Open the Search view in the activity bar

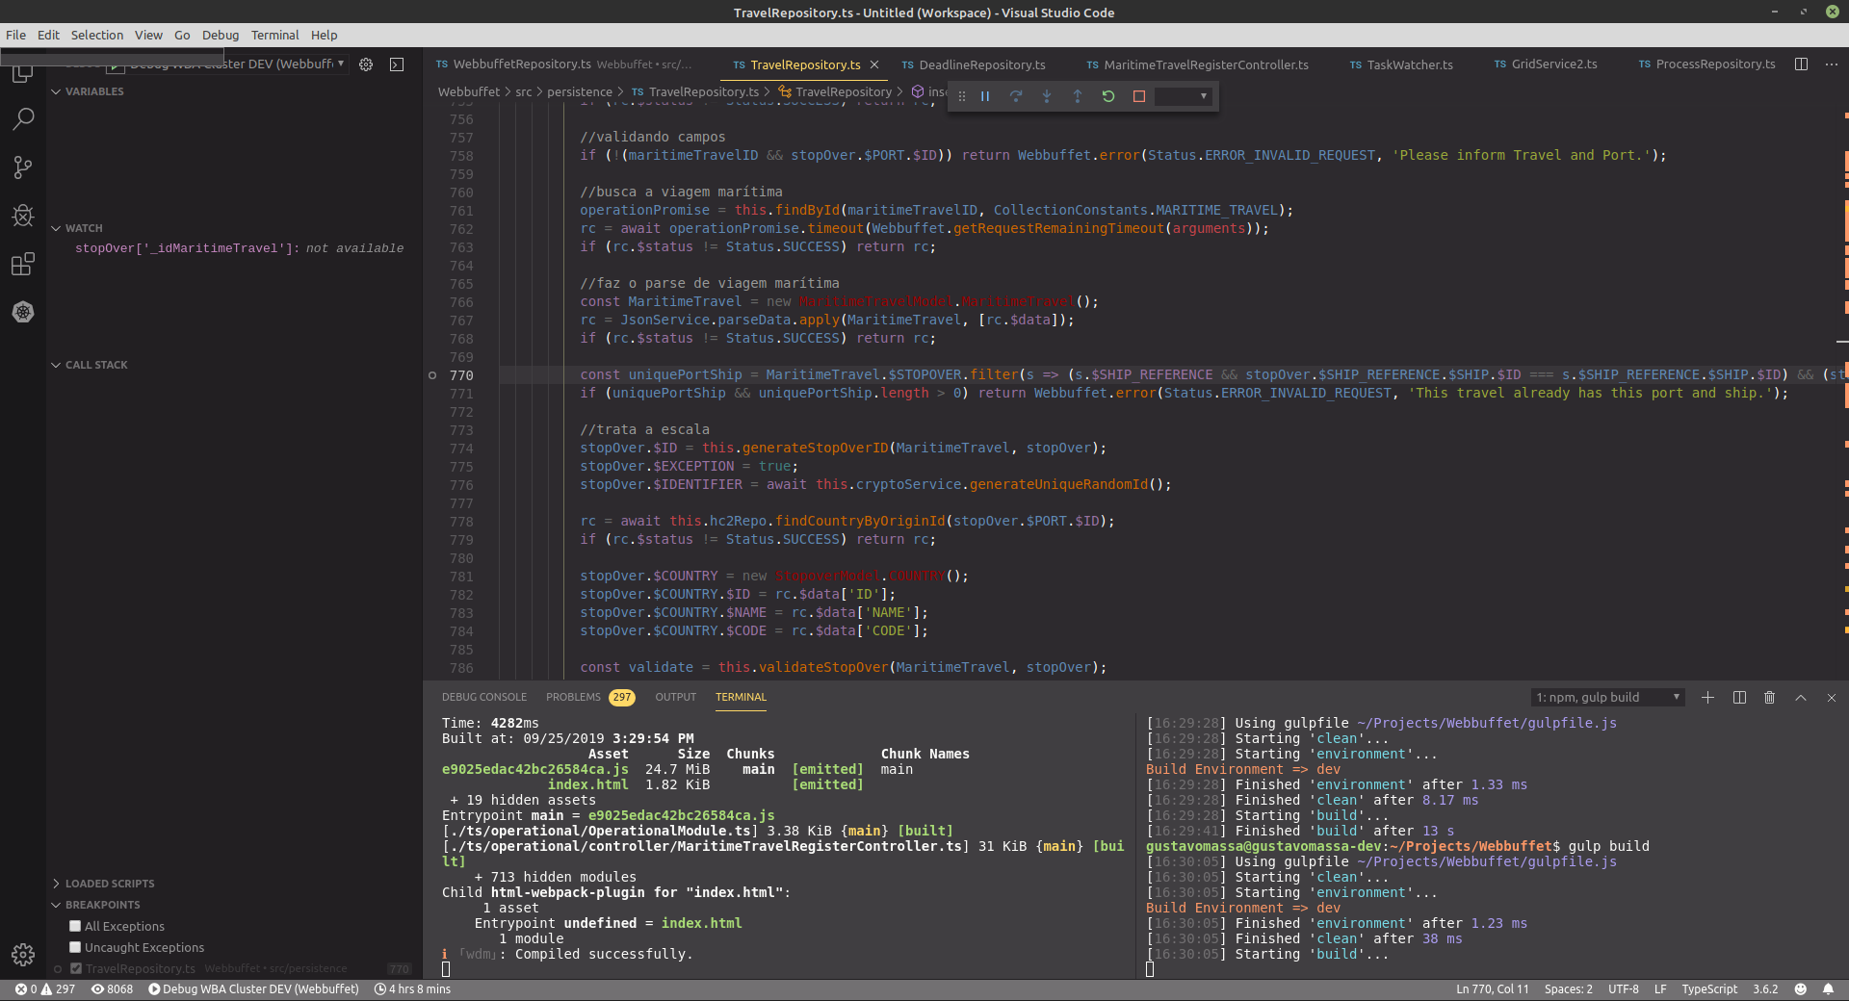click(x=23, y=119)
